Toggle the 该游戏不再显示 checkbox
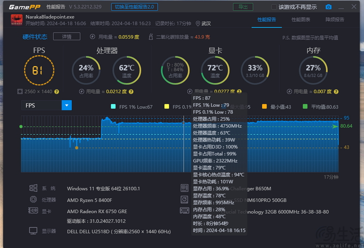The width and height of the screenshot is (364, 248). [274, 7]
